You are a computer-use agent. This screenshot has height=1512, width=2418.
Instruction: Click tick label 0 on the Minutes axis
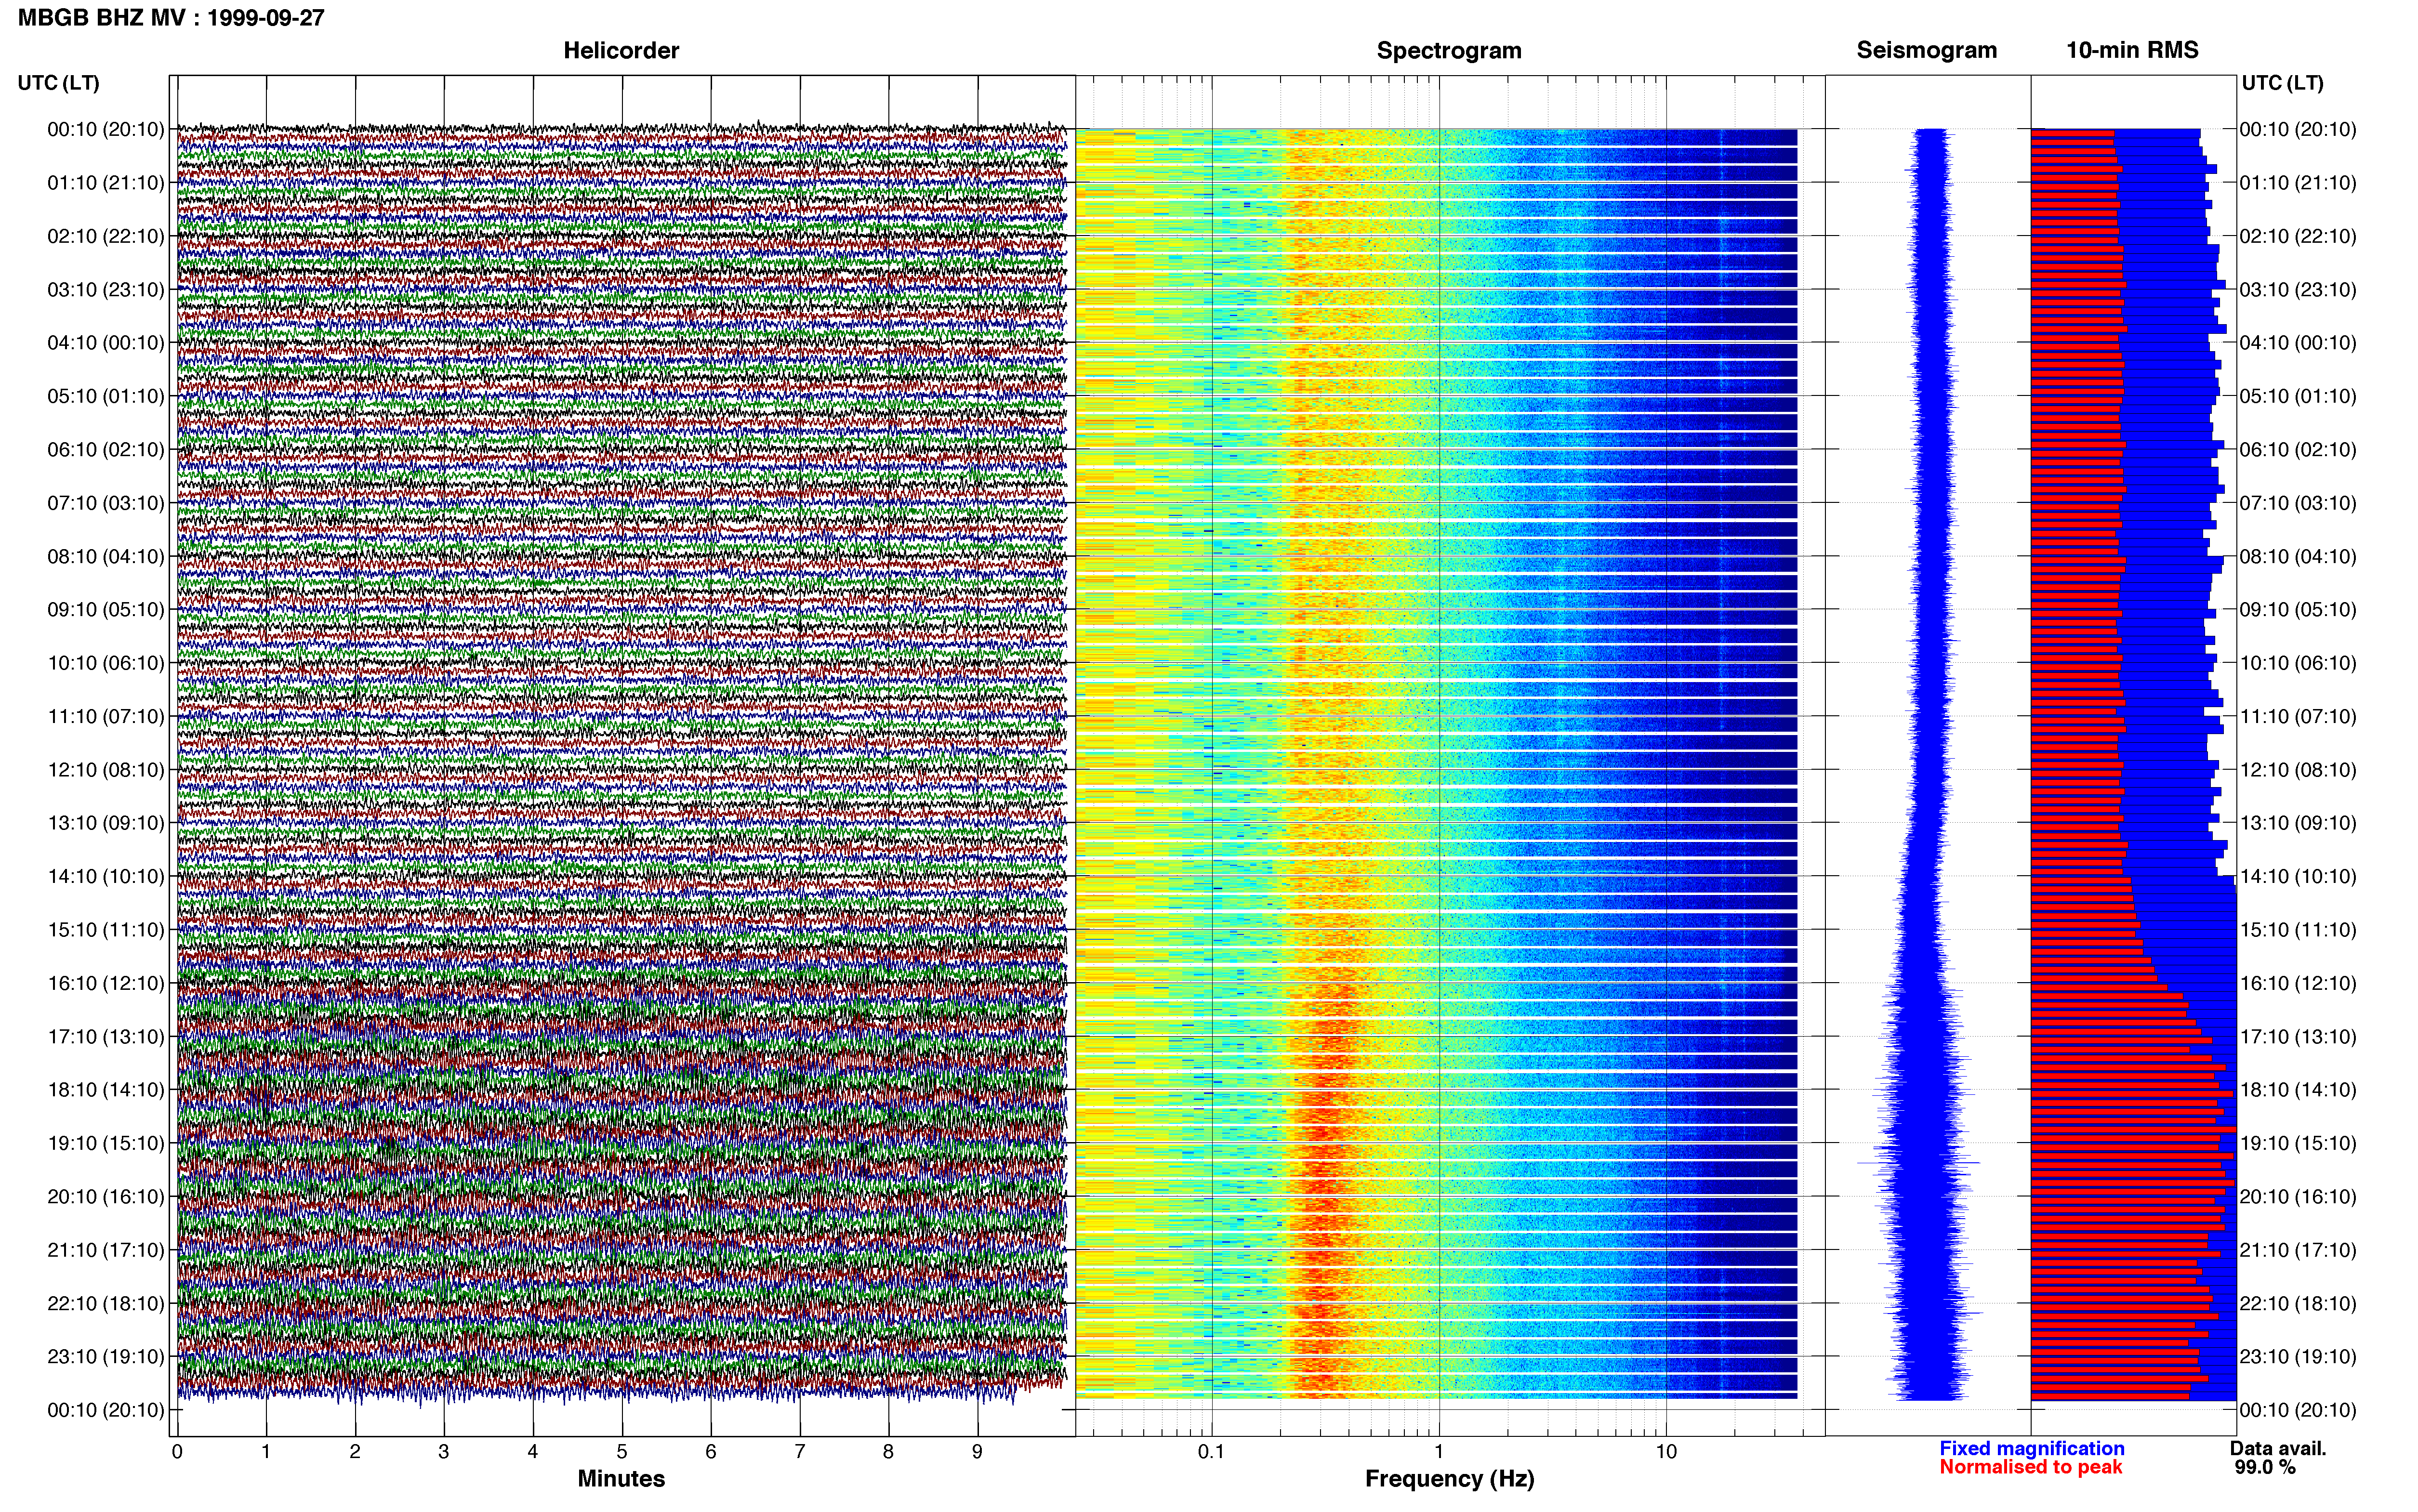point(177,1451)
